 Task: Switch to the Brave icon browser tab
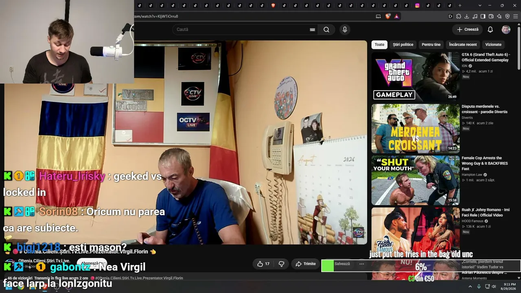point(273,5)
